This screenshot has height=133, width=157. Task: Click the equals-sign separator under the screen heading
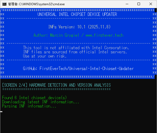[56, 89]
